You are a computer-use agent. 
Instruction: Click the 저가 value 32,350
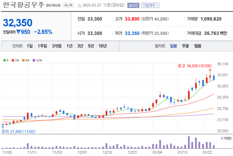tap(132, 33)
